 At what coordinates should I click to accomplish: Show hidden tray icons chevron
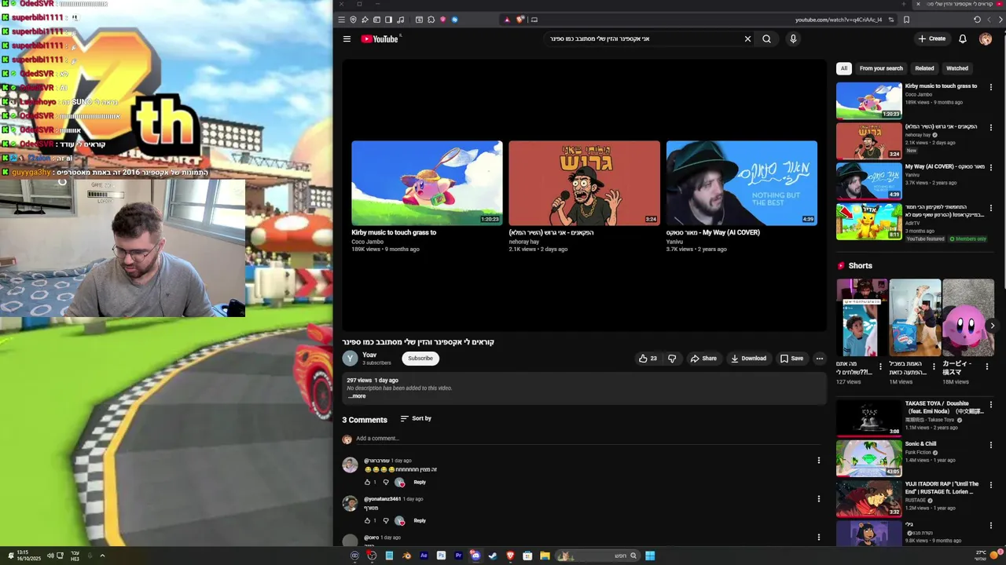tap(101, 556)
